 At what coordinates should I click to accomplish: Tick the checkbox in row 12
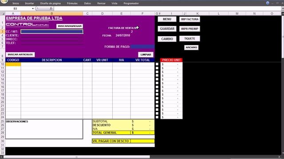tap(157, 72)
